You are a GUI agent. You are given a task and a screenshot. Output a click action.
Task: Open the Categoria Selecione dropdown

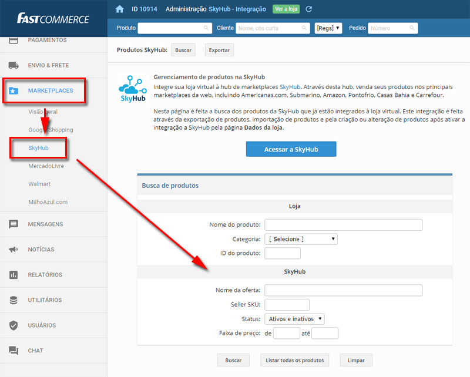[301, 239]
